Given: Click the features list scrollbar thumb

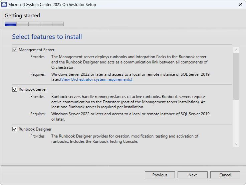Looking at the screenshot, I should 236,76.
